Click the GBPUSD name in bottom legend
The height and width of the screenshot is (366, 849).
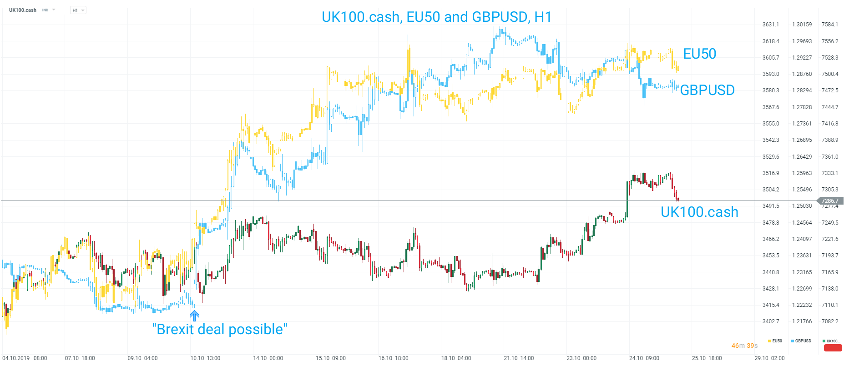pyautogui.click(x=803, y=341)
